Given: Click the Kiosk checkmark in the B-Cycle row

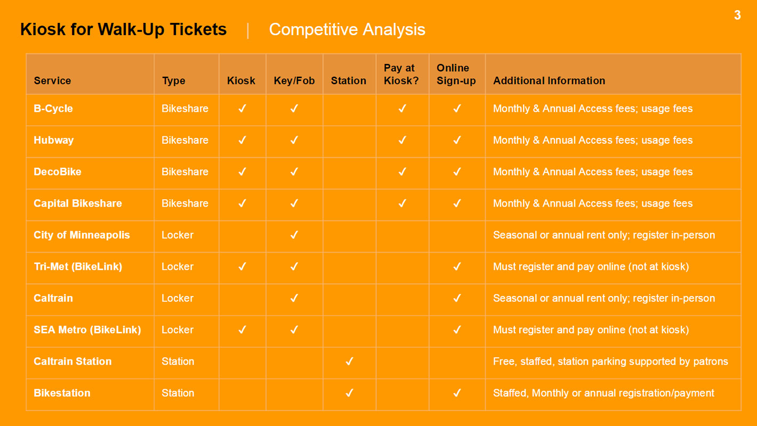Looking at the screenshot, I should (242, 109).
